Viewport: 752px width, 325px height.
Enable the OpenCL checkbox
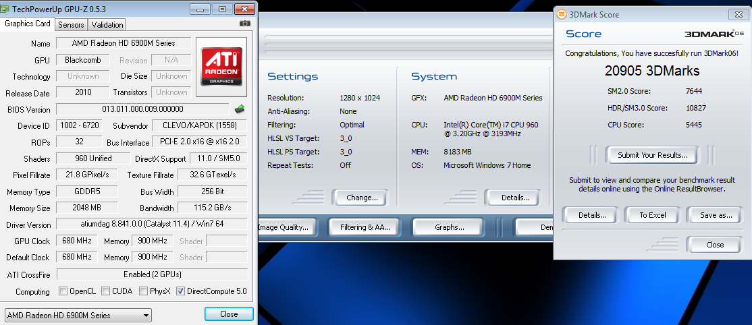click(x=63, y=291)
